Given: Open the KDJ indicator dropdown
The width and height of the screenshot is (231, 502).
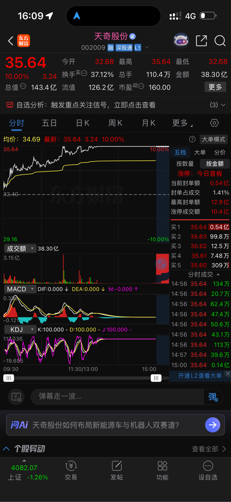Looking at the screenshot, I should [20, 330].
